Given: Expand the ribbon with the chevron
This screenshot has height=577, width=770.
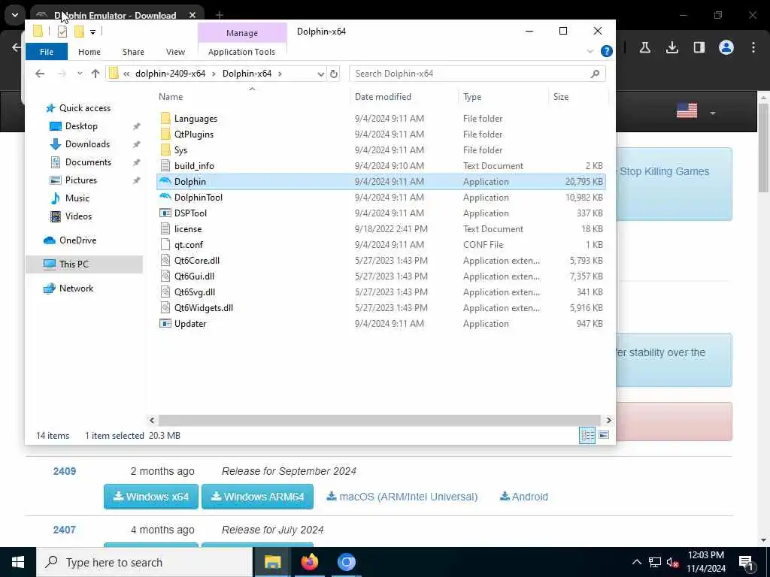Looking at the screenshot, I should click(590, 51).
